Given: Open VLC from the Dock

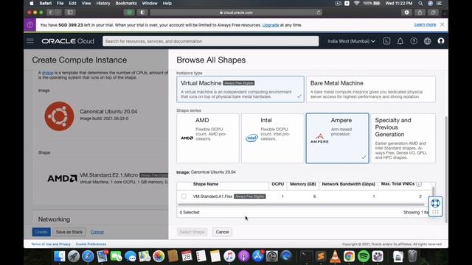Looking at the screenshot, I should (x=335, y=256).
